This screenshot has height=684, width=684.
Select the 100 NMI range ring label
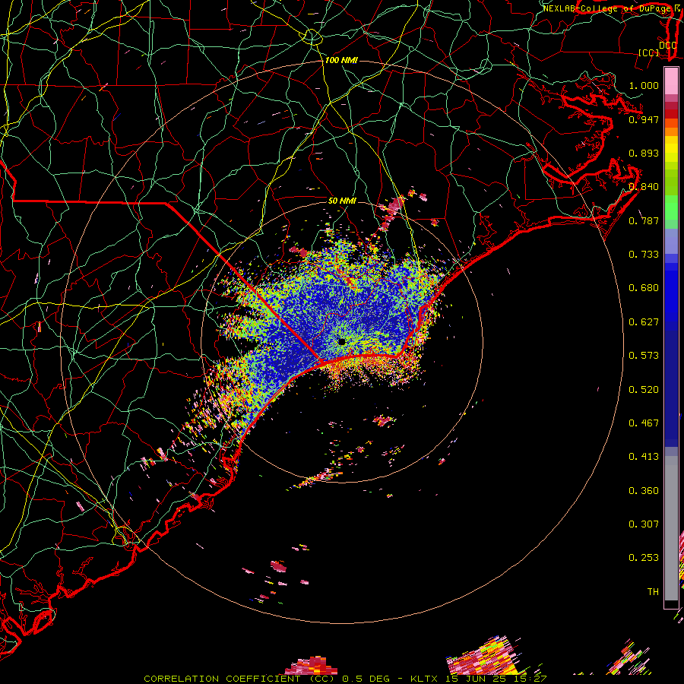pos(341,60)
